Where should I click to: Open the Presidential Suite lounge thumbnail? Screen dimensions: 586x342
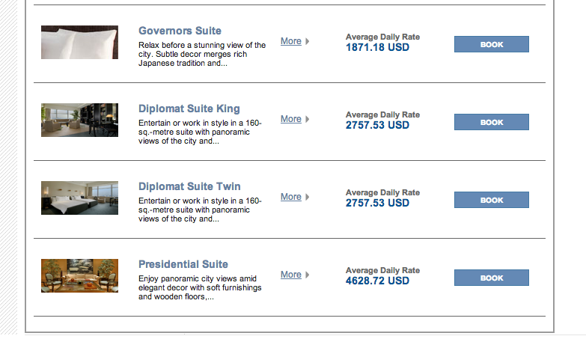coord(79,276)
